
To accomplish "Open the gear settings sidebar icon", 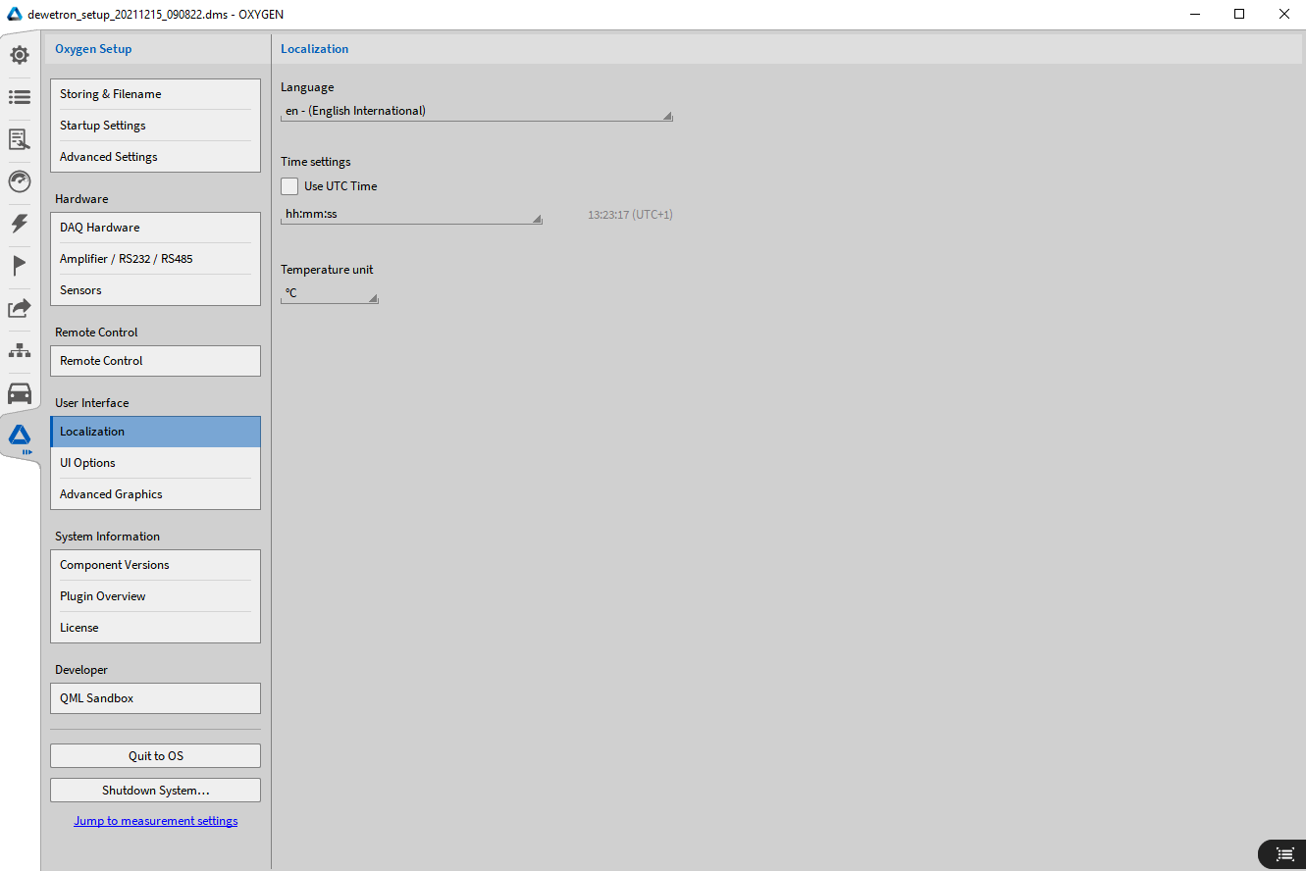I will (x=20, y=55).
